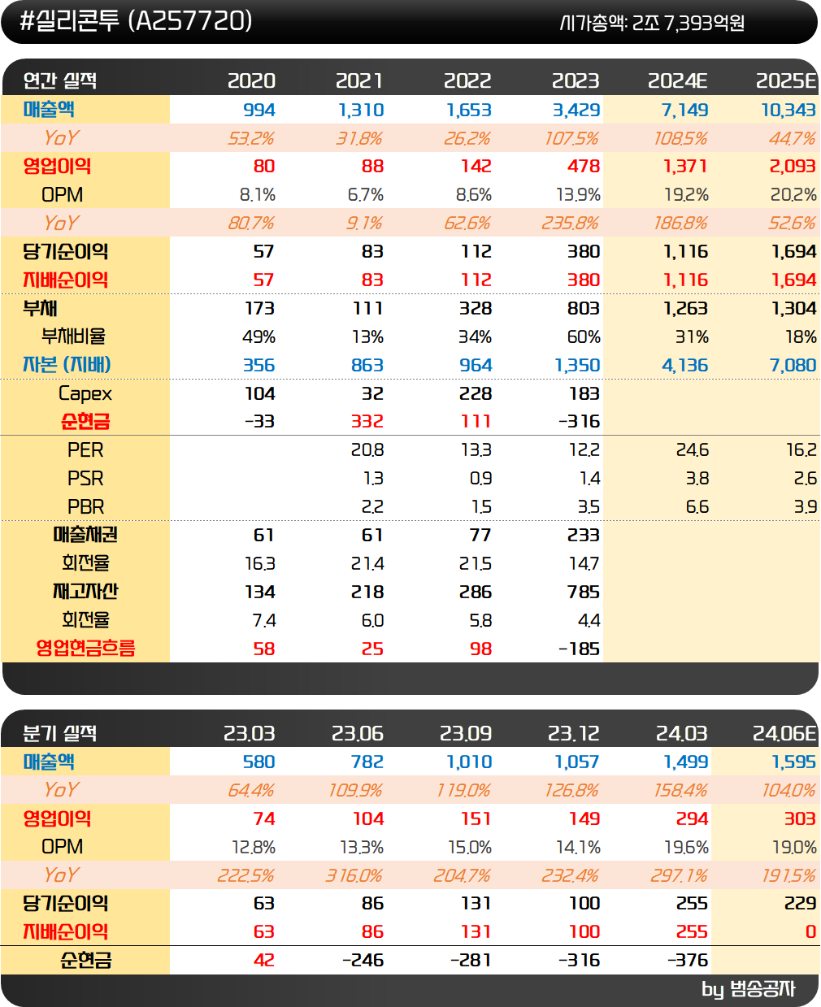
Task: Click quarterly revenue value 580
Action: point(259,762)
